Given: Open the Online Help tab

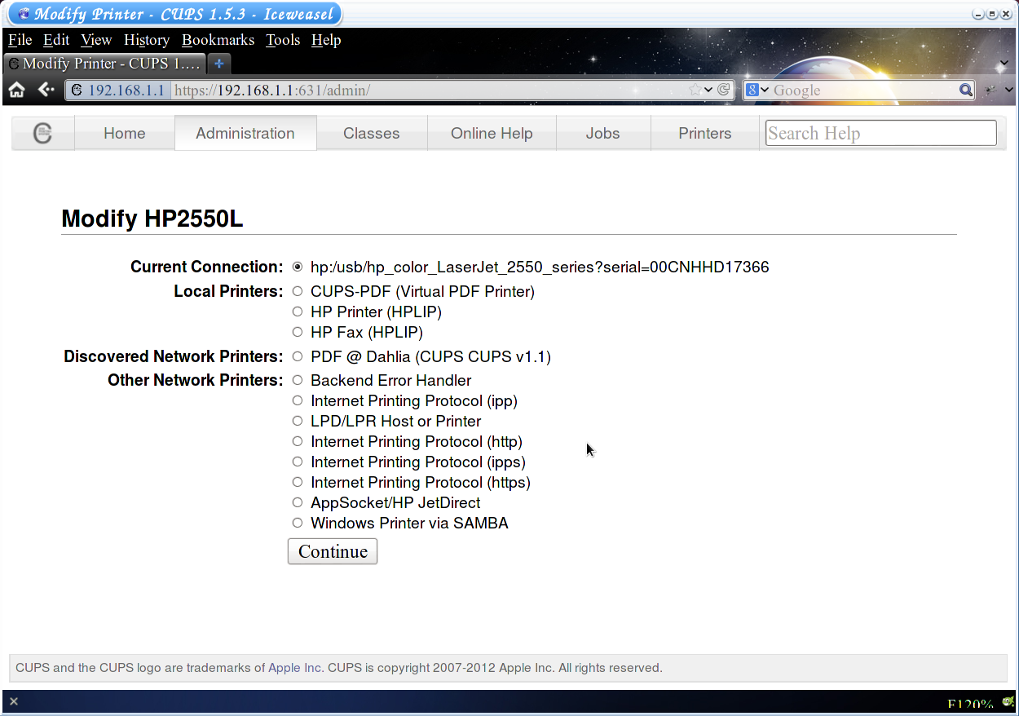Looking at the screenshot, I should (492, 133).
